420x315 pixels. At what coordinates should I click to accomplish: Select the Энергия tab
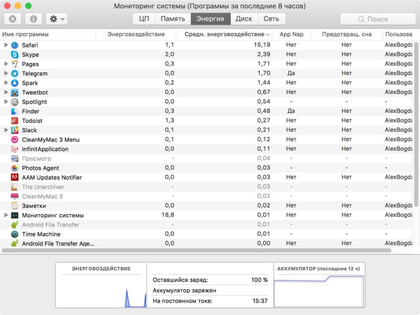[x=210, y=18]
